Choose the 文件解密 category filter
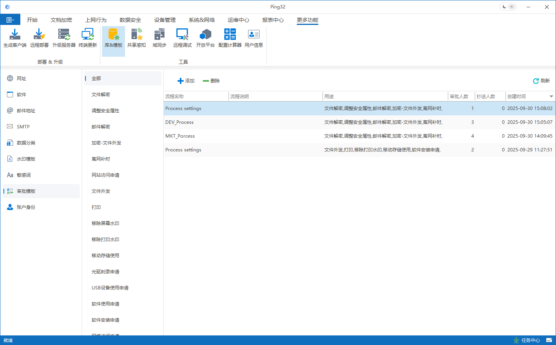 [x=101, y=95]
